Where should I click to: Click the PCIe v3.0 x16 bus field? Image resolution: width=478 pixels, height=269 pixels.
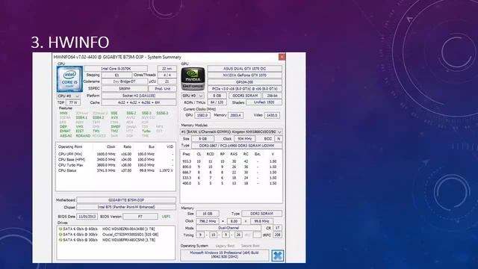tap(245, 89)
